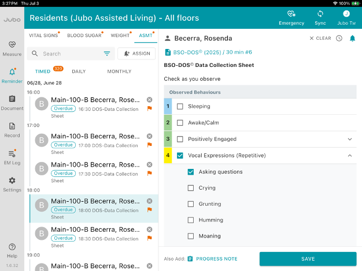
Task: Tap the orange flag on 16:30 reminder
Action: pyautogui.click(x=150, y=108)
